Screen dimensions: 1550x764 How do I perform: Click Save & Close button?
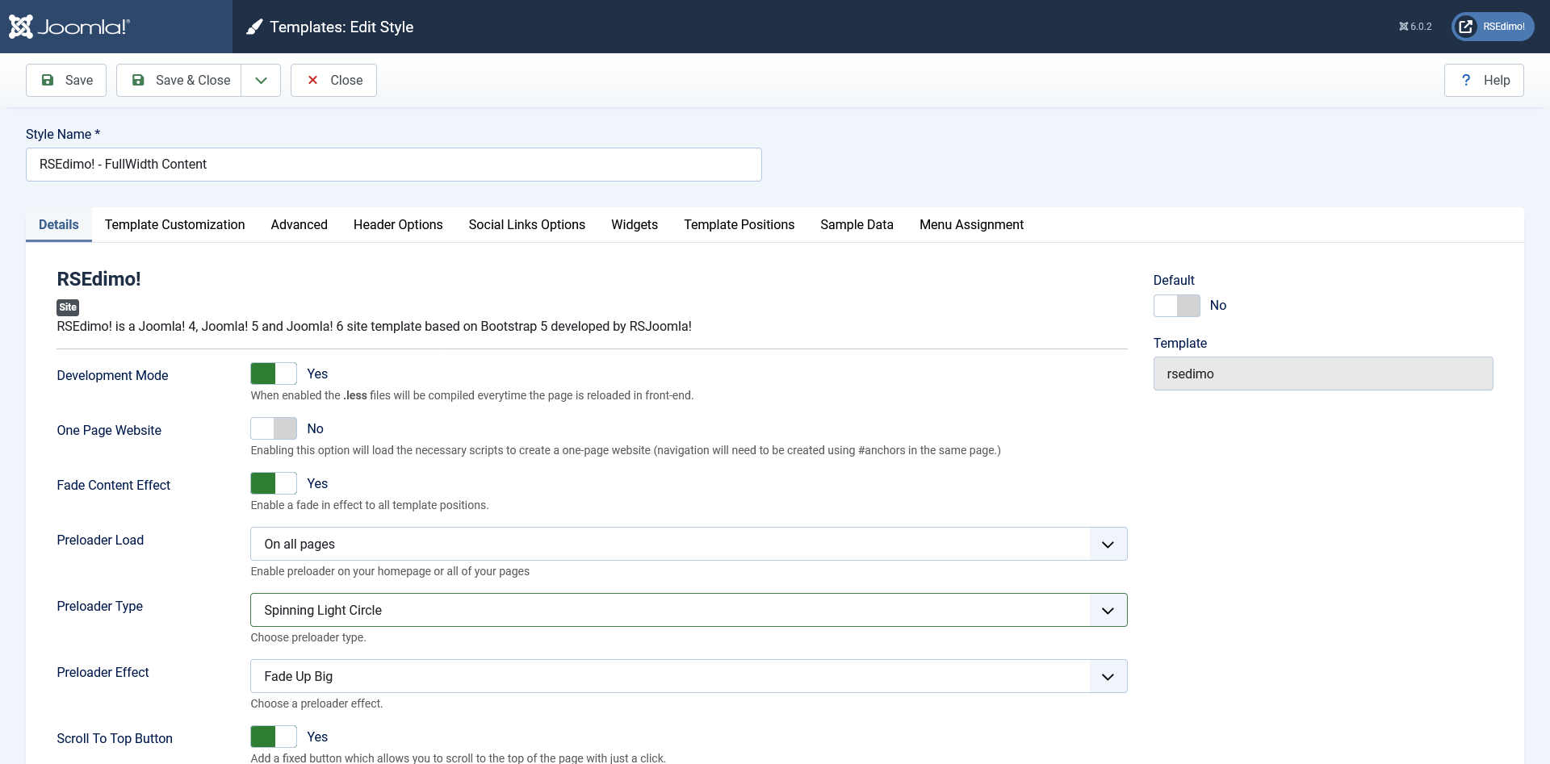coord(179,81)
